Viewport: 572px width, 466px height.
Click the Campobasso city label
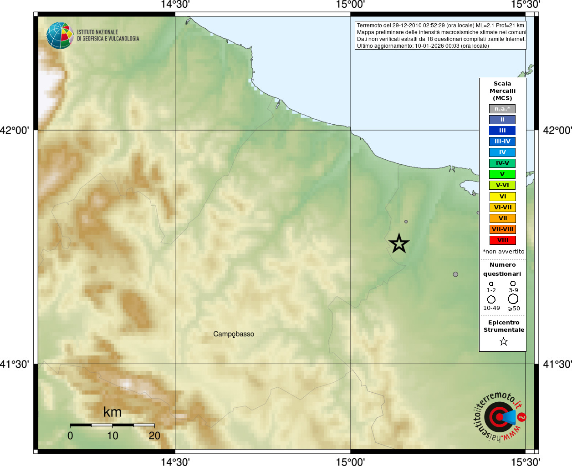234,334
